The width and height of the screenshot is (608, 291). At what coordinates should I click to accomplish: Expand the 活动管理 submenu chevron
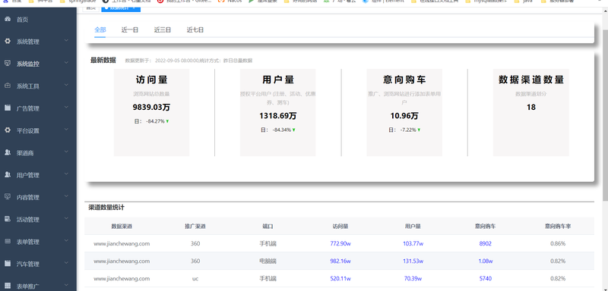pyautogui.click(x=66, y=218)
